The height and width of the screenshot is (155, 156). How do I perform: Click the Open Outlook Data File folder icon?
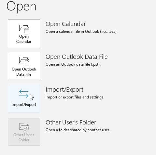click(24, 61)
